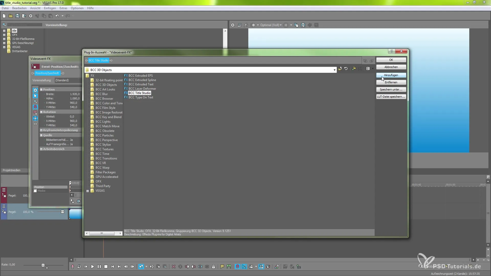The height and width of the screenshot is (276, 491).
Task: Toggle lock envelopes to events icon
Action: point(261,267)
